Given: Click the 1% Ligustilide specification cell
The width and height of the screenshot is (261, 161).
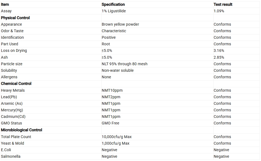Looking at the screenshot, I should point(114,11).
